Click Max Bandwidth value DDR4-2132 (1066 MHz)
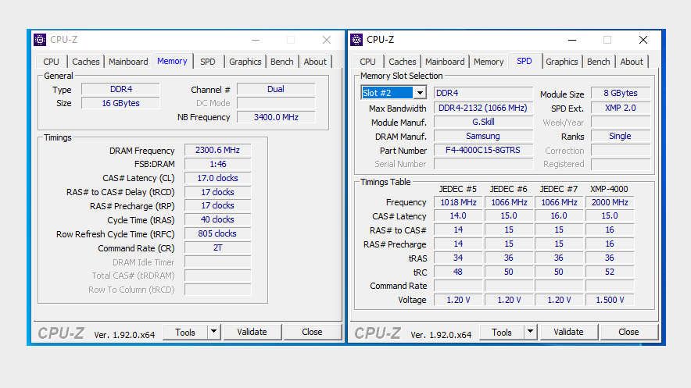 point(483,108)
